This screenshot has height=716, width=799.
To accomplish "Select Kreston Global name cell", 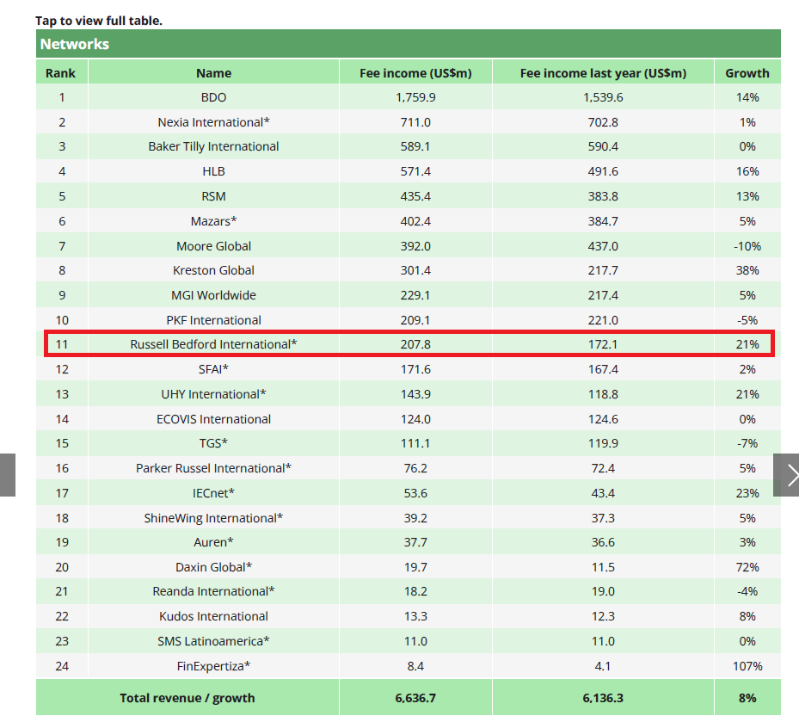I will [213, 269].
